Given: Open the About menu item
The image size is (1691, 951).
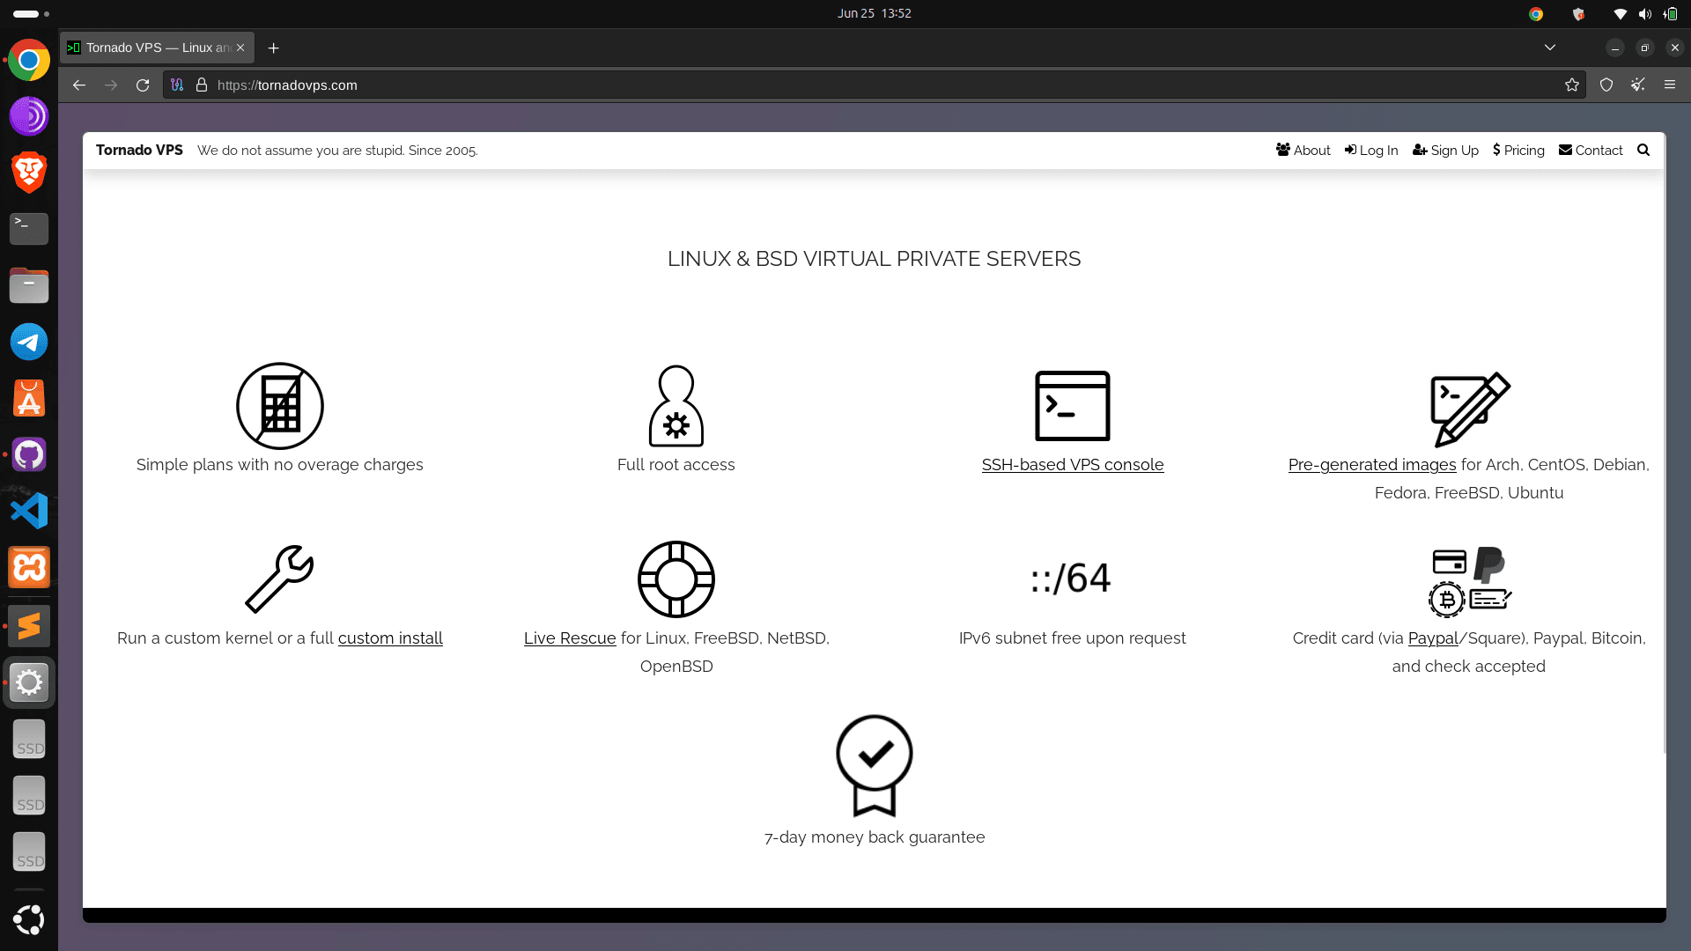Looking at the screenshot, I should click(x=1303, y=150).
